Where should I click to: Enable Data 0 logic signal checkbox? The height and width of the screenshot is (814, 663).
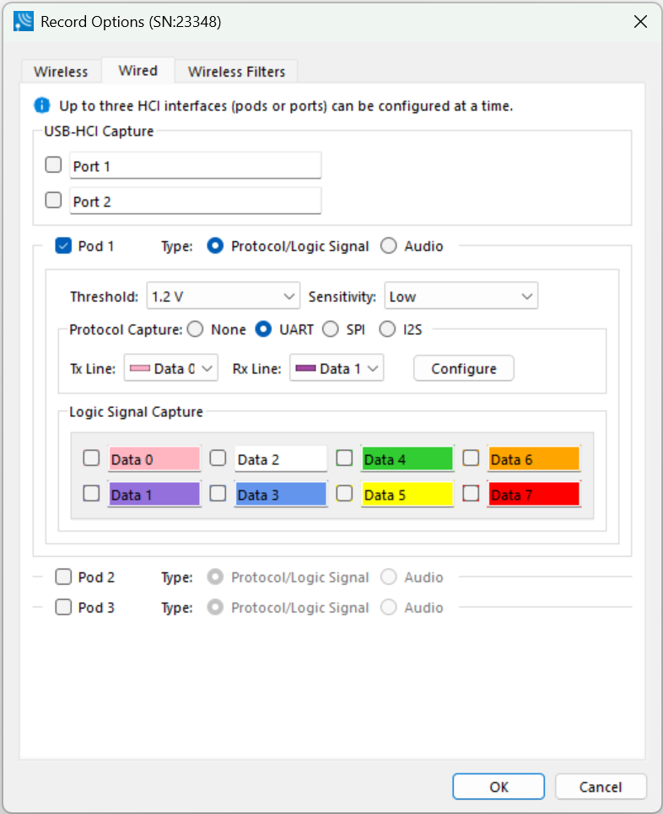click(x=91, y=458)
